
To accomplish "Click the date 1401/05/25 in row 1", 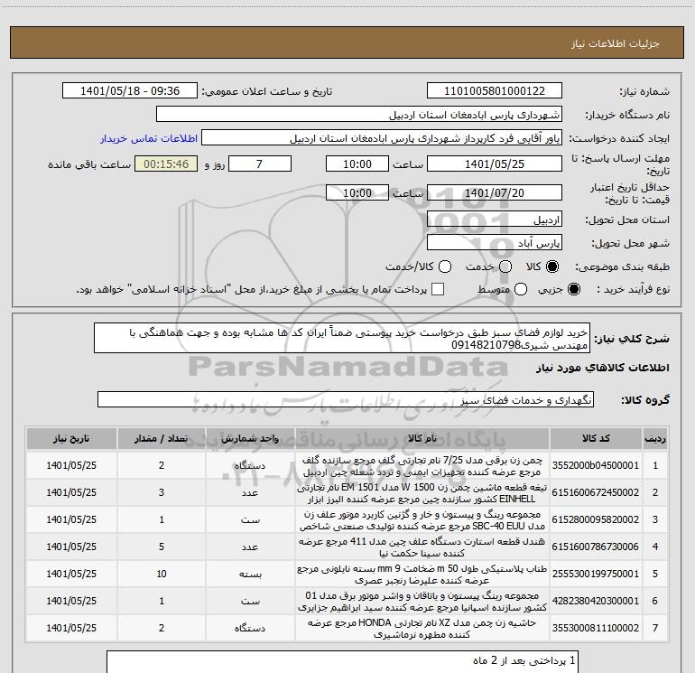I will [x=71, y=465].
